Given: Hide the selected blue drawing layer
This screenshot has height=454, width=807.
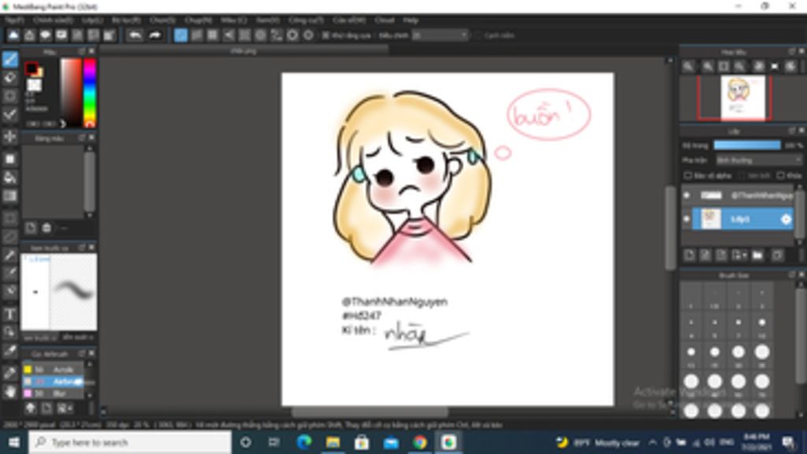Looking at the screenshot, I should (686, 219).
